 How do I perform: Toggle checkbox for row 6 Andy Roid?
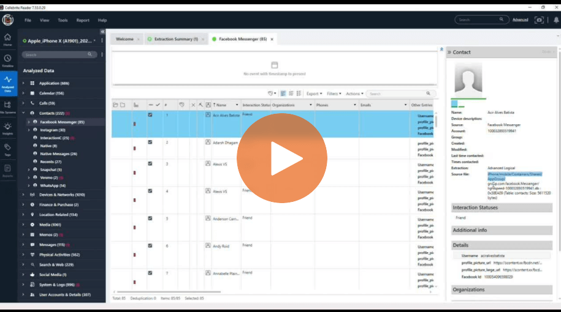click(150, 245)
